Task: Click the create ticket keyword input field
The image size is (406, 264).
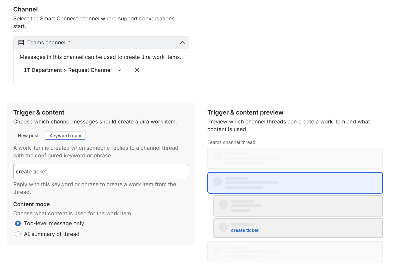Action: [101, 172]
